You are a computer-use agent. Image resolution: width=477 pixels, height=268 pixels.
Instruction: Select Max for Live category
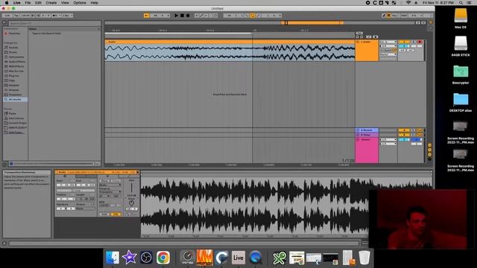tap(16, 71)
